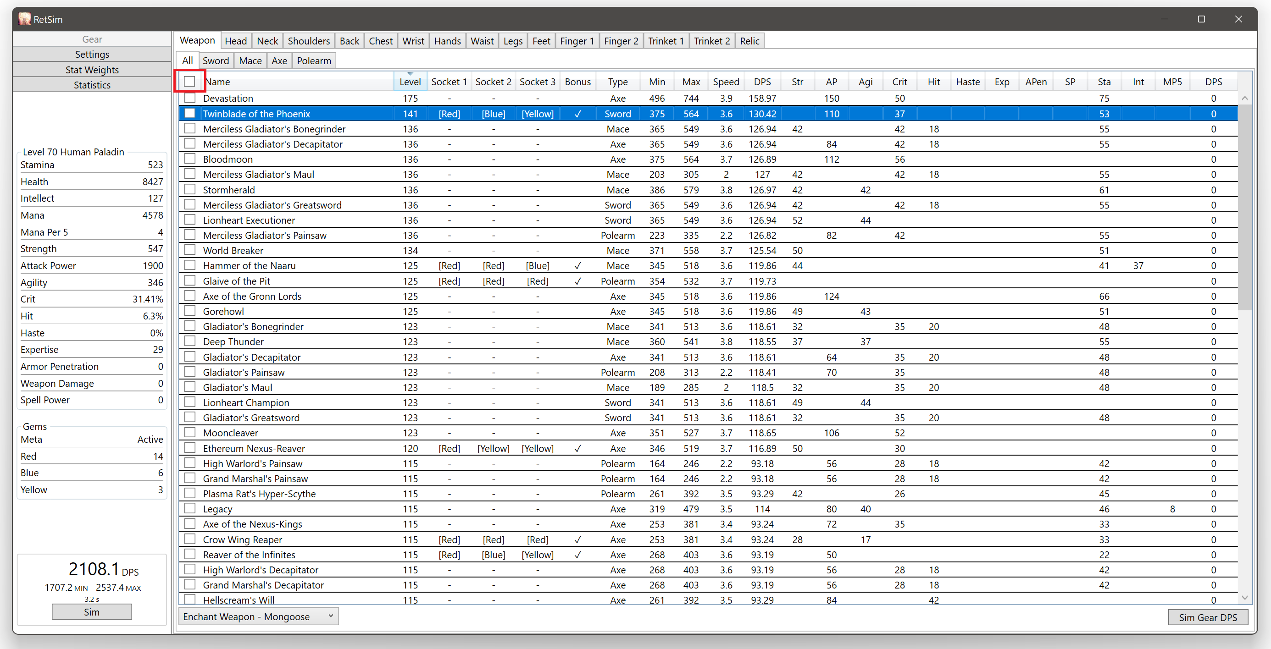Screen dimensions: 1271x649
Task: Select Plasma Rat's Hyper-Scythe row
Action: (708, 493)
